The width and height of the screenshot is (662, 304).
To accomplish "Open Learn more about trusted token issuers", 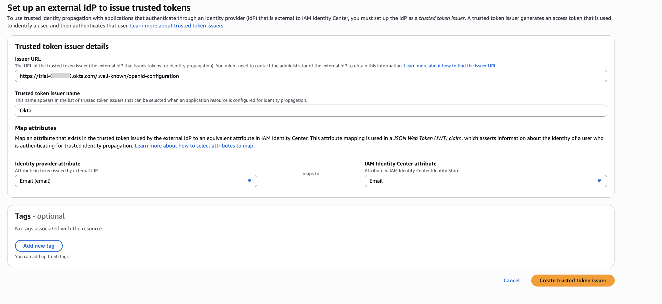I will pyautogui.click(x=176, y=26).
